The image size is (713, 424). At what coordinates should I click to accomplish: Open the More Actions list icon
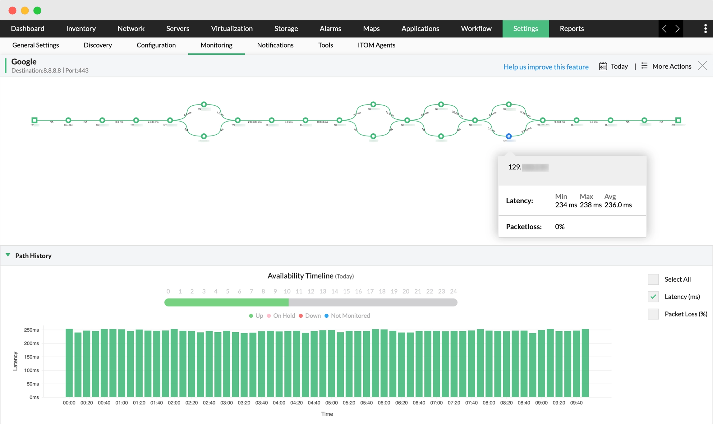tap(644, 66)
